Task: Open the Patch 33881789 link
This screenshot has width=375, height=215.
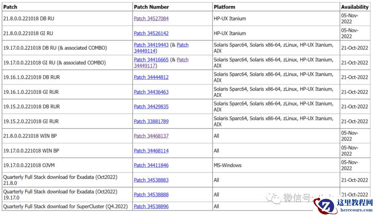Action: click(151, 121)
